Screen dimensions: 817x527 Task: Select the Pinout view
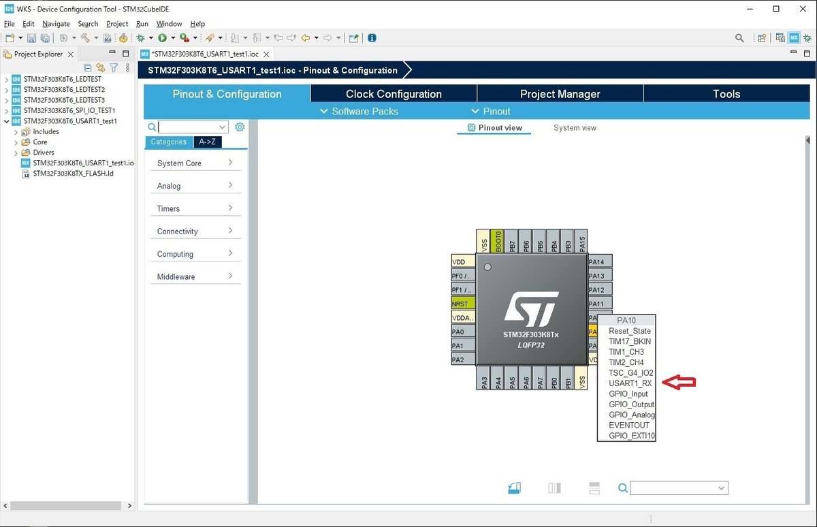pyautogui.click(x=494, y=127)
